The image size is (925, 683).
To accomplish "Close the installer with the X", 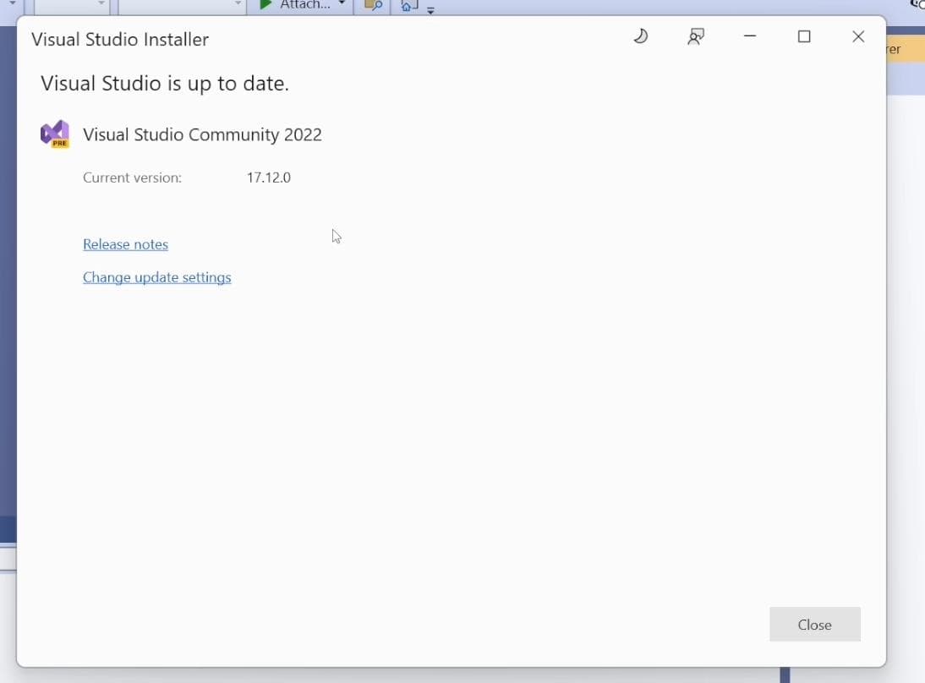I will click(858, 36).
